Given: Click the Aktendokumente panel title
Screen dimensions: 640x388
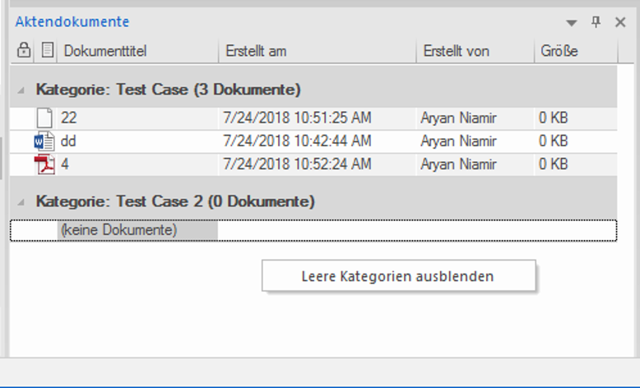Looking at the screenshot, I should [72, 22].
